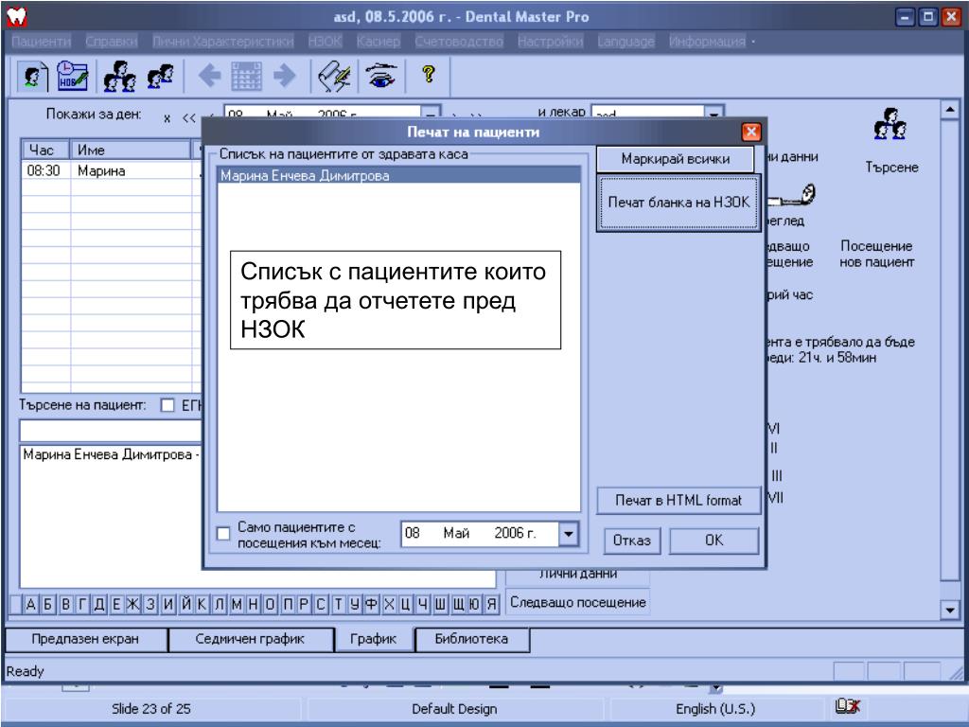Click the dental tool icon under the dialog's right edge

pyautogui.click(x=792, y=197)
